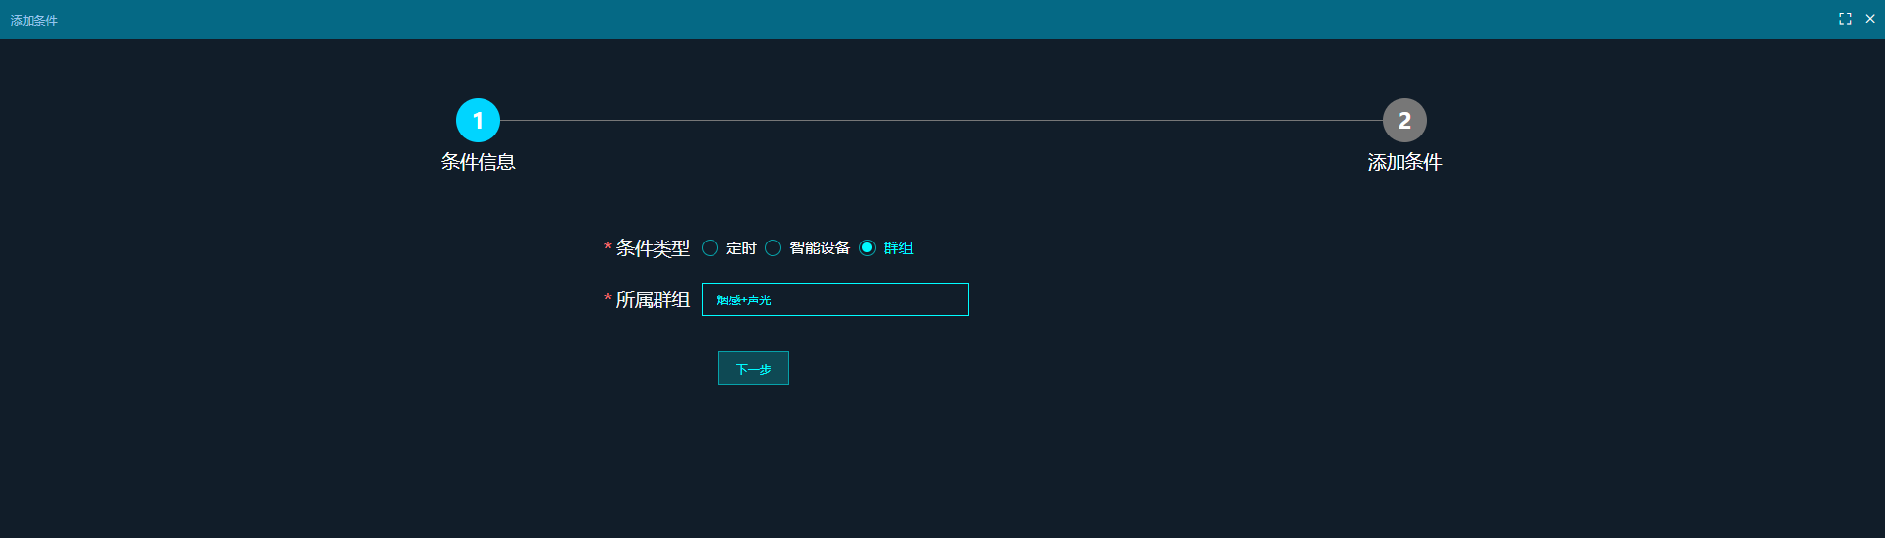Click the 群组 option label text
Viewport: 1885px width, 538px height.
(x=898, y=248)
